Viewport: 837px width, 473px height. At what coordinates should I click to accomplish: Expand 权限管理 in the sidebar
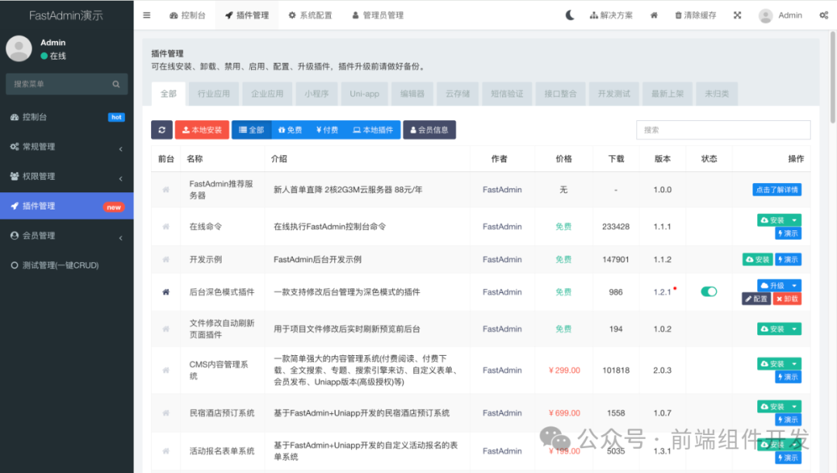[x=67, y=176]
